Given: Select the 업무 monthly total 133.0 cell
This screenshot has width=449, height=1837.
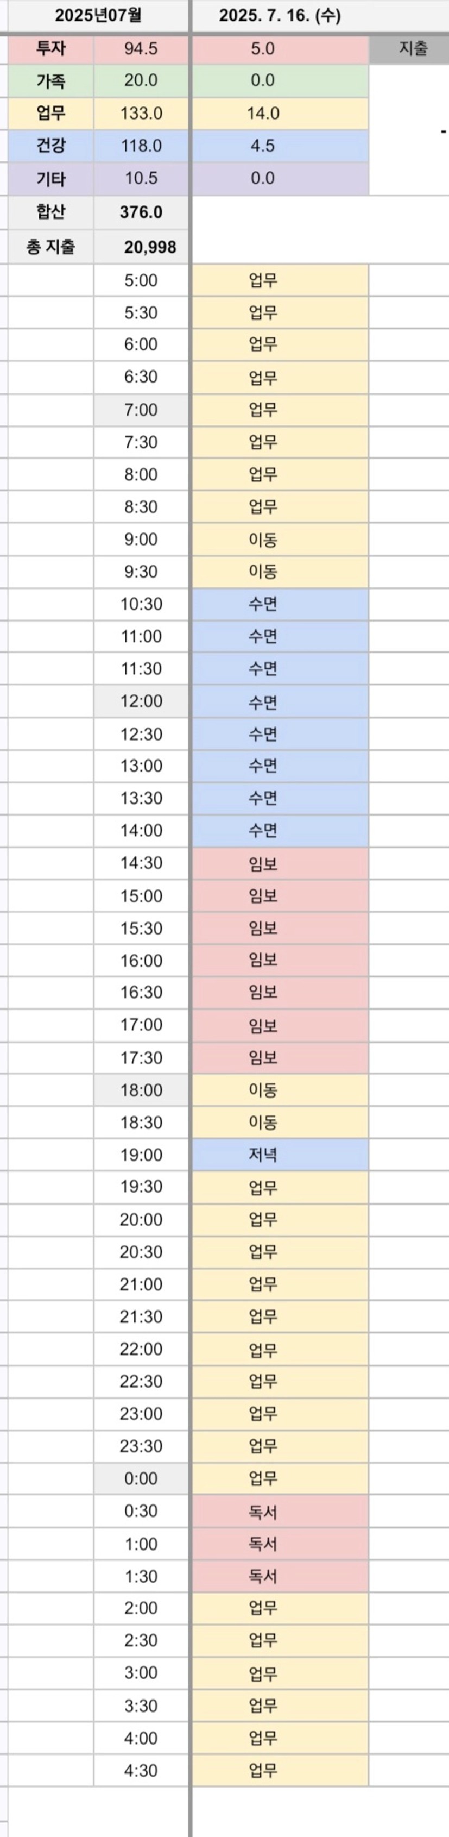Looking at the screenshot, I should 141,114.
